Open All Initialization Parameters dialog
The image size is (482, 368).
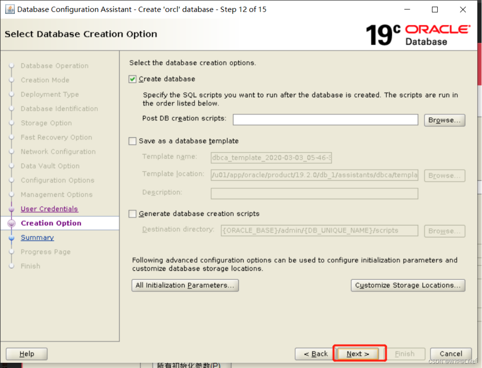click(185, 285)
